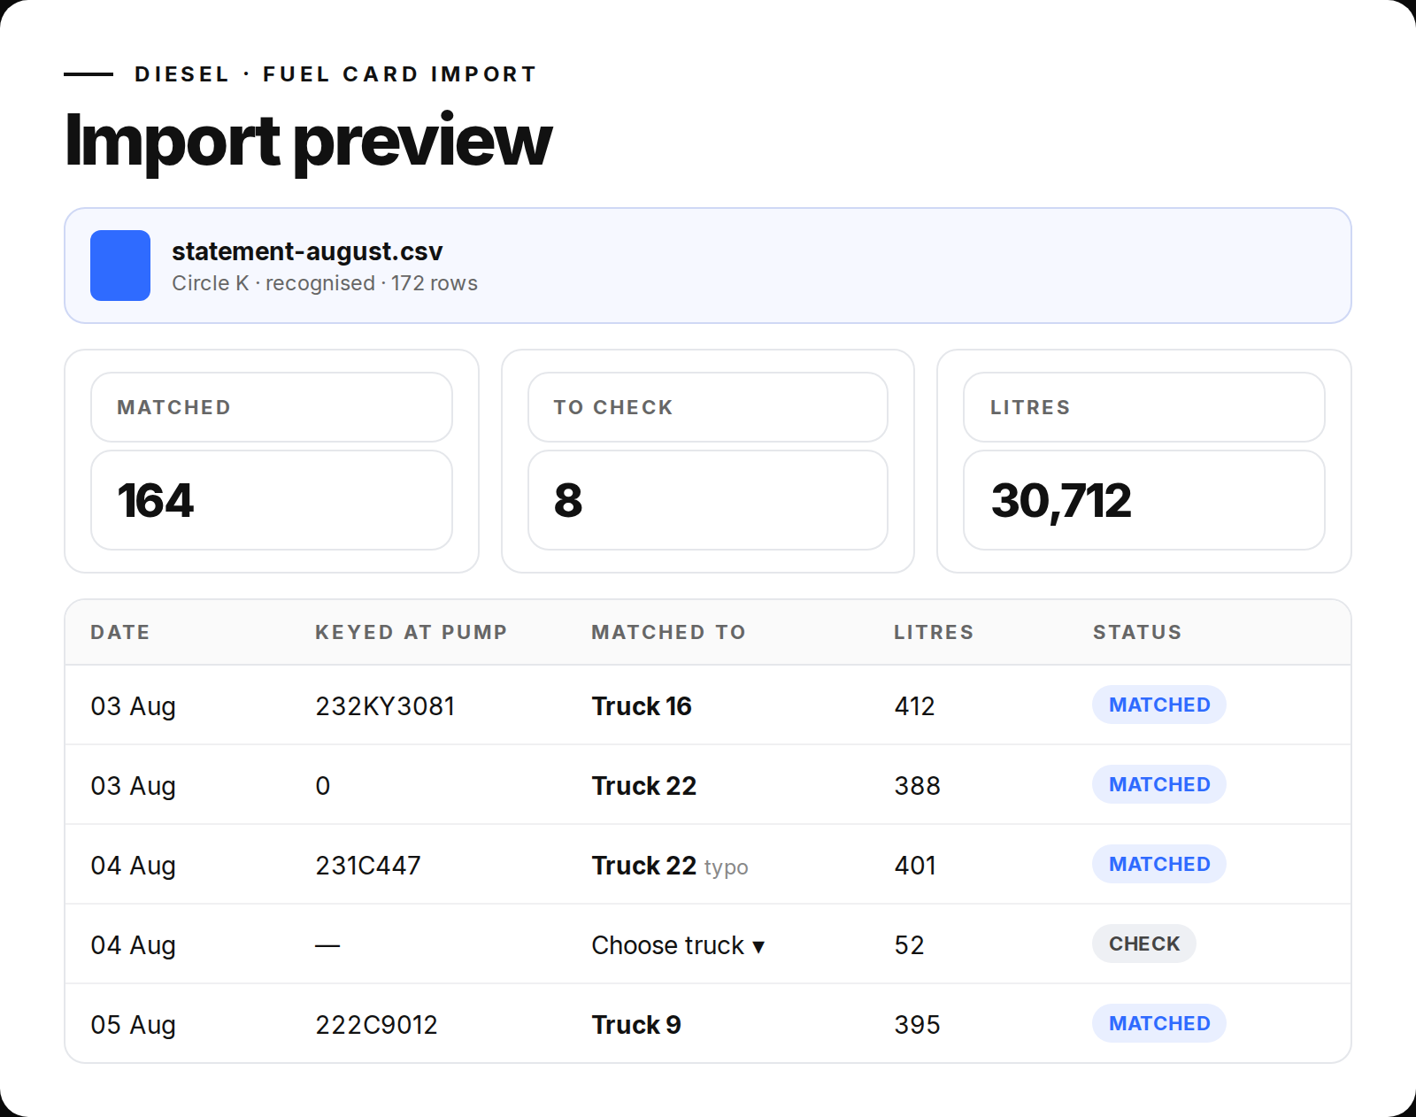The height and width of the screenshot is (1117, 1416).
Task: Click the LITRES summary card label
Action: [1030, 407]
